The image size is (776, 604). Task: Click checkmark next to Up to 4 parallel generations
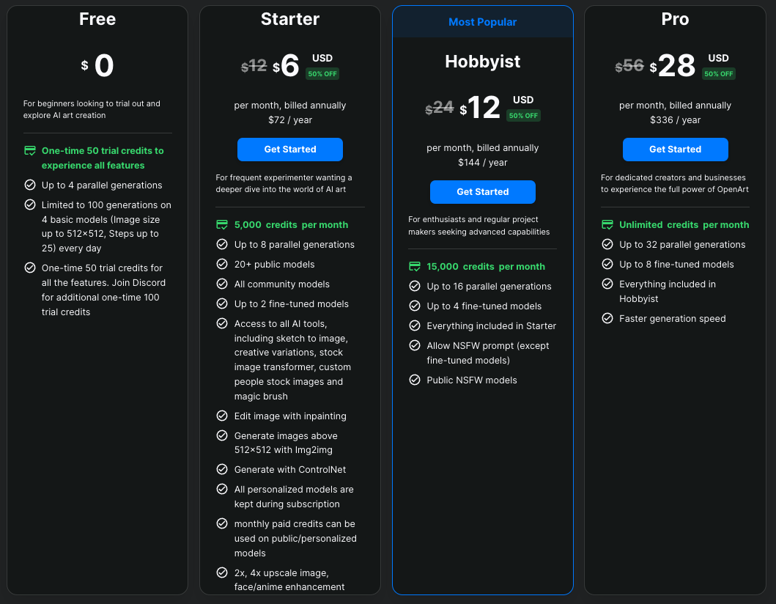click(x=30, y=185)
